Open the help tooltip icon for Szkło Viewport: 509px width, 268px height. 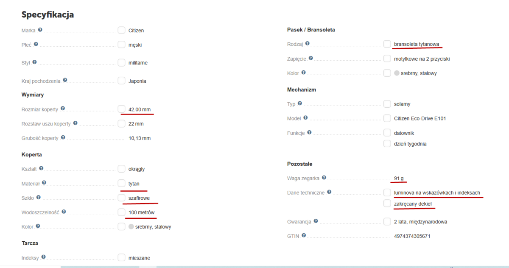(39, 197)
